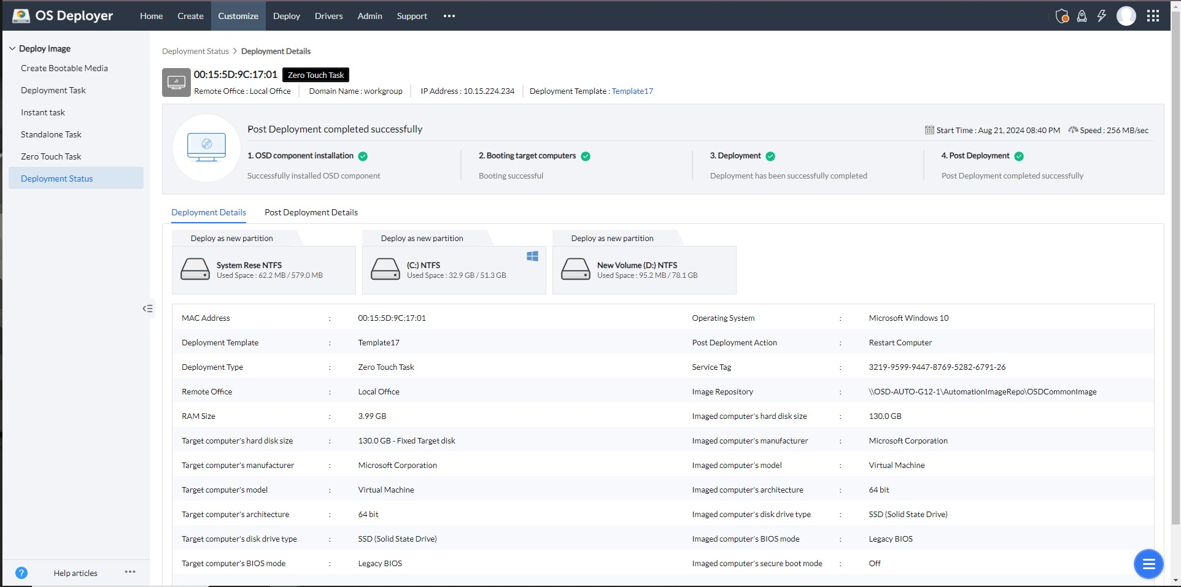
Task: Click the lightning quick actions icon
Action: [1101, 16]
